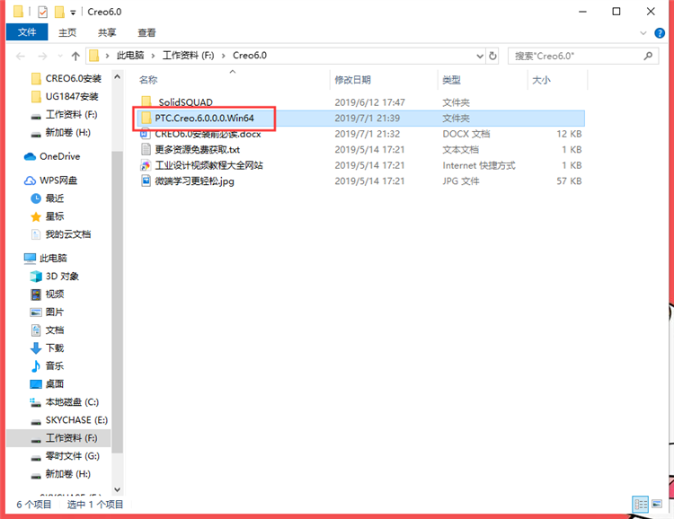
Task: Sort files by 类型 column header
Action: pyautogui.click(x=451, y=80)
